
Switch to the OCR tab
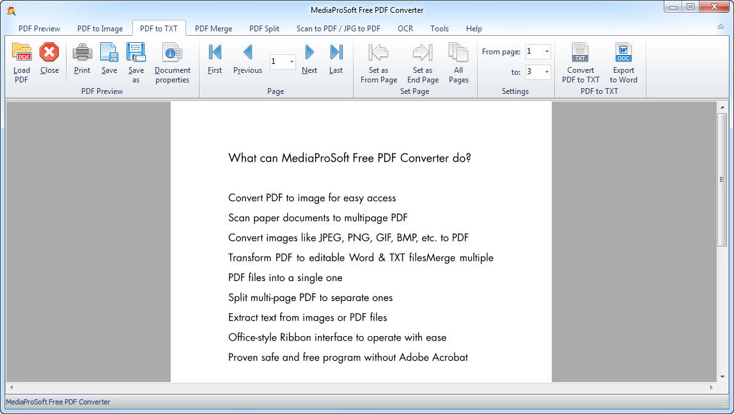pyautogui.click(x=405, y=29)
